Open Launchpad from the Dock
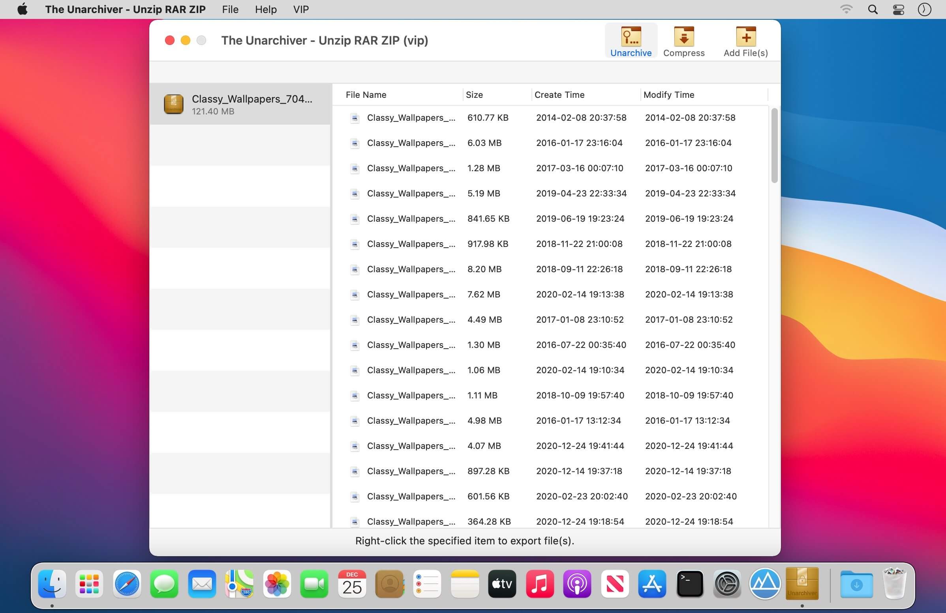This screenshot has height=613, width=946. (90, 584)
